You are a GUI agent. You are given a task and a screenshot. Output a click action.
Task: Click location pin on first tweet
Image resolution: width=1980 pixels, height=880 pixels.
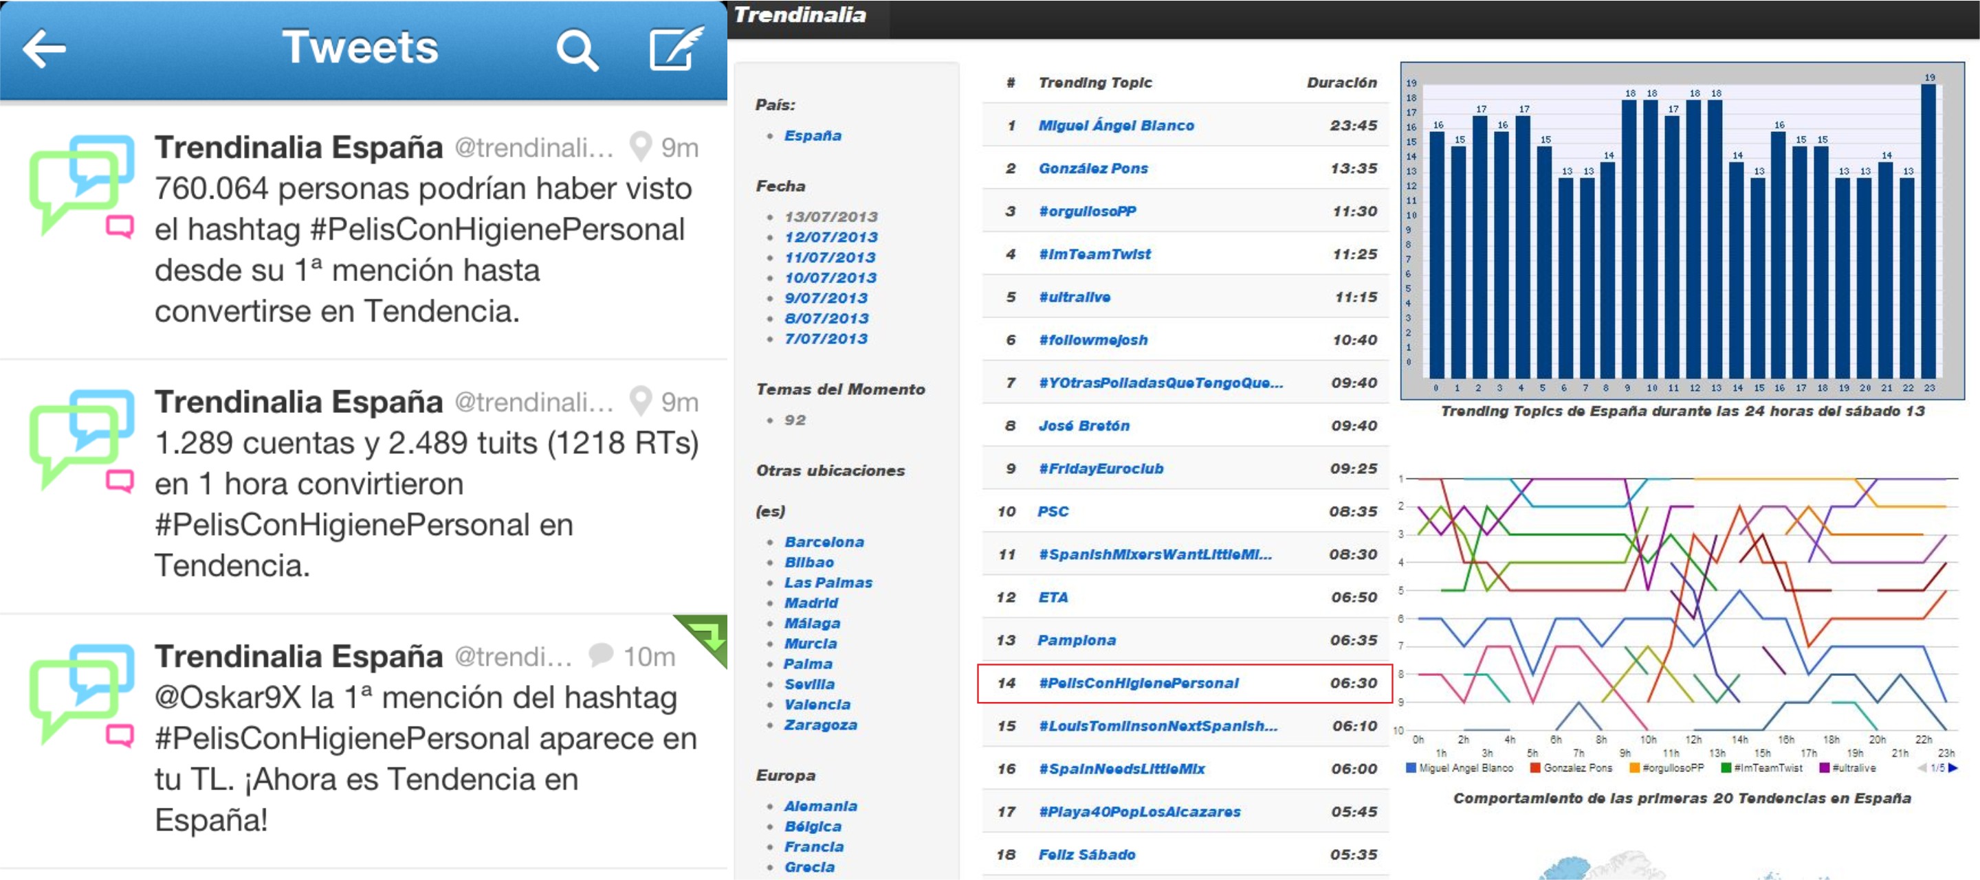[640, 146]
